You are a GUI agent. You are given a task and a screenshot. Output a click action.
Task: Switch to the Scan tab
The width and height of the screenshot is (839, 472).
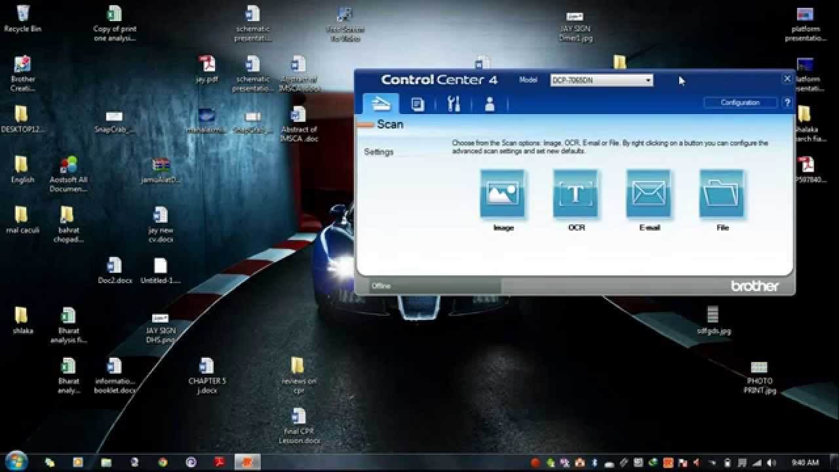tap(381, 104)
